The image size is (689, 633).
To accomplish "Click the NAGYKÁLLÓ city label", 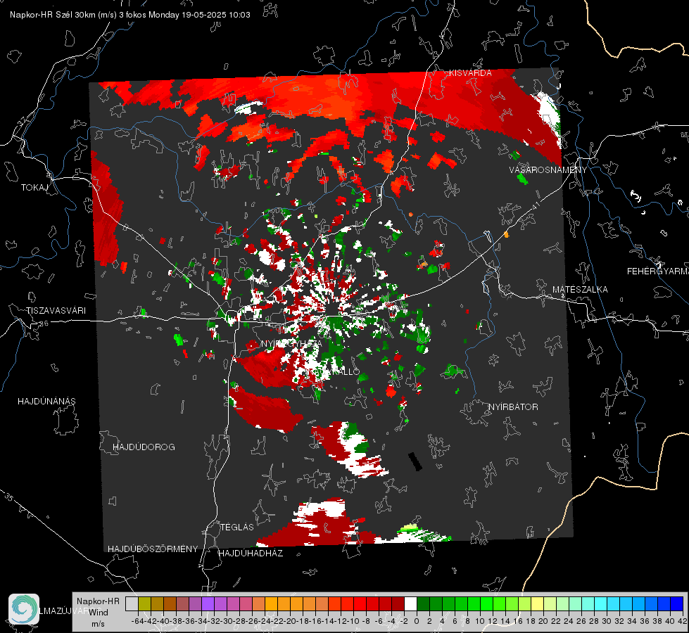I will pos(334,371).
